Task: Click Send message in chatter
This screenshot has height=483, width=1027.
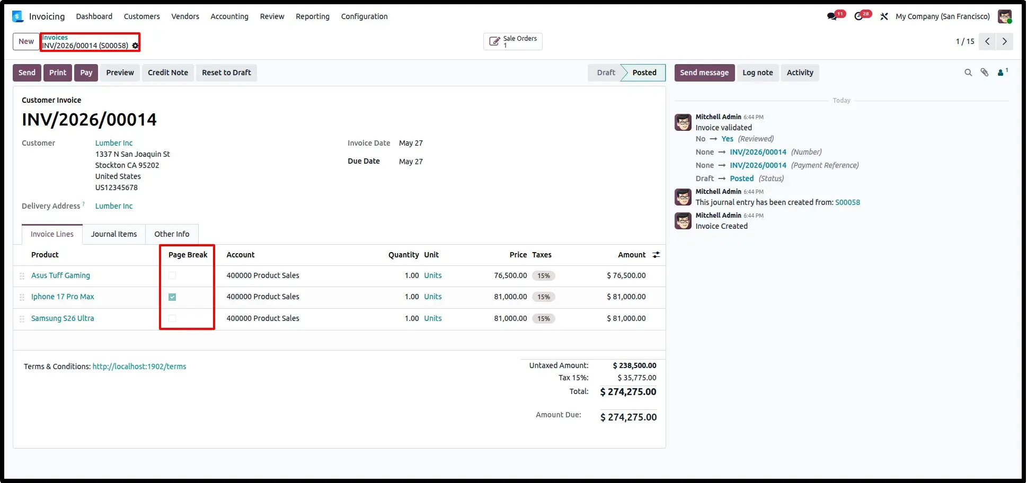Action: (704, 73)
